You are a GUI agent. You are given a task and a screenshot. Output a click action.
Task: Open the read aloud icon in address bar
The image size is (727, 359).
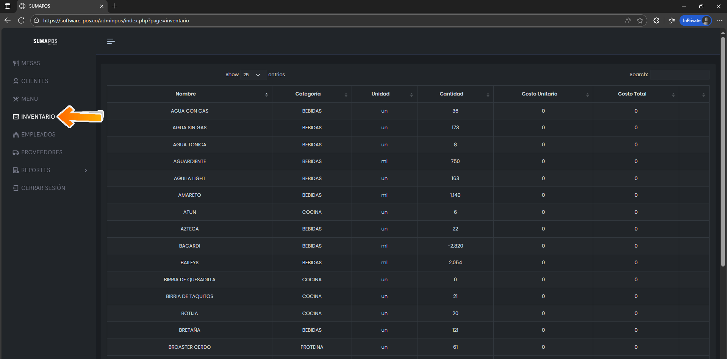628,20
